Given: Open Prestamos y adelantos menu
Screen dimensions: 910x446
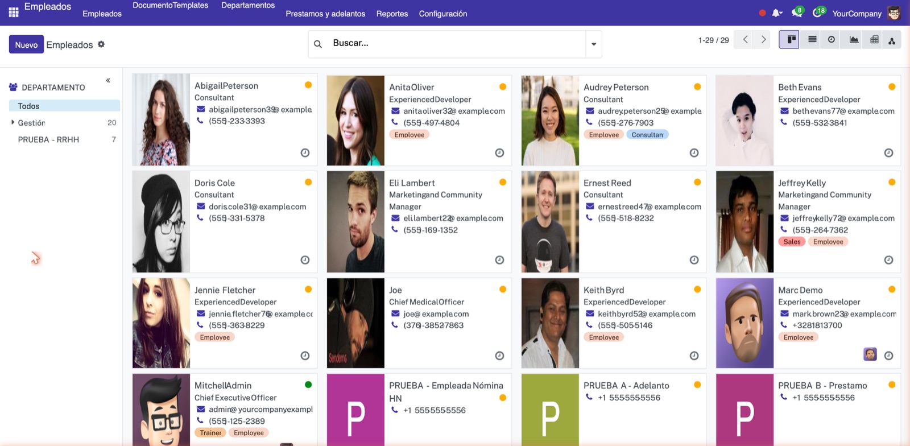Looking at the screenshot, I should pos(325,14).
